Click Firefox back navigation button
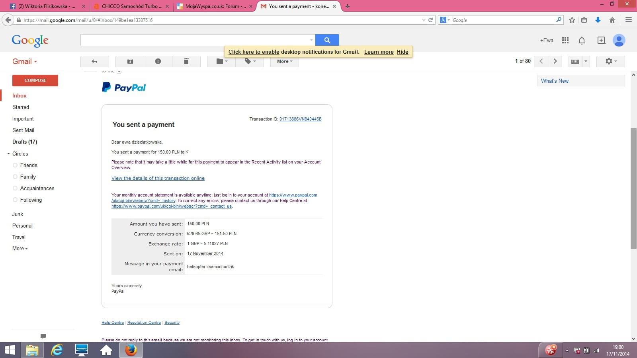The width and height of the screenshot is (637, 358). pos(8,20)
